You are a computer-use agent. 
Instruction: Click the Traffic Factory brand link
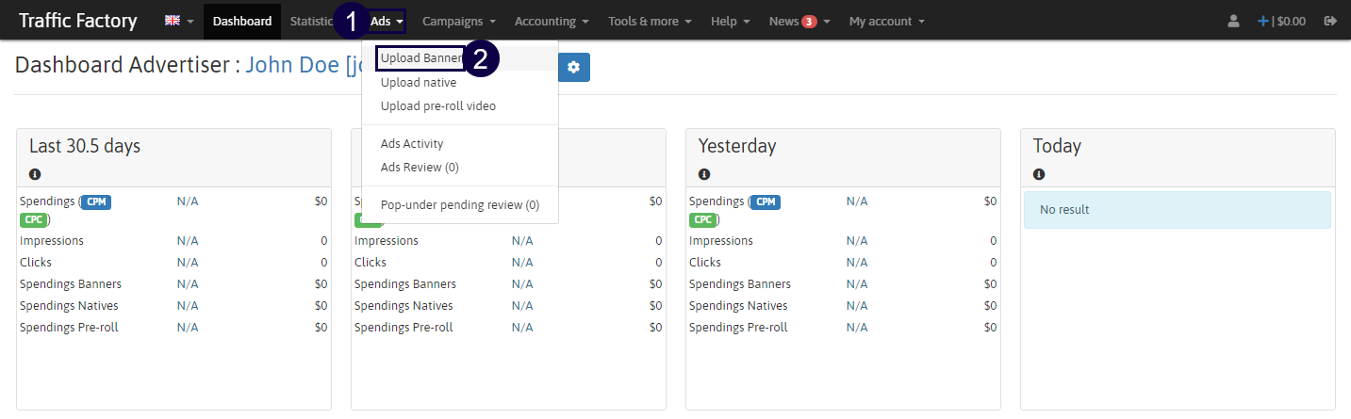(x=77, y=21)
